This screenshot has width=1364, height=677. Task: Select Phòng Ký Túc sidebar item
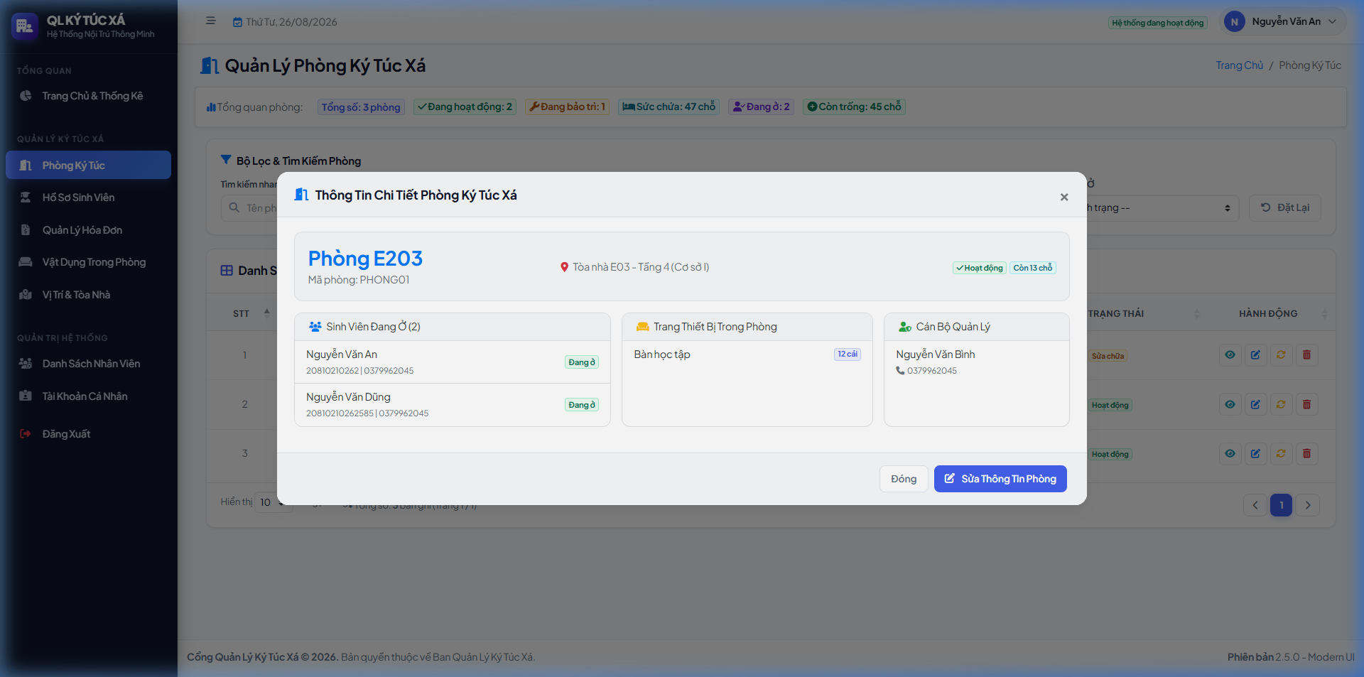coord(88,165)
